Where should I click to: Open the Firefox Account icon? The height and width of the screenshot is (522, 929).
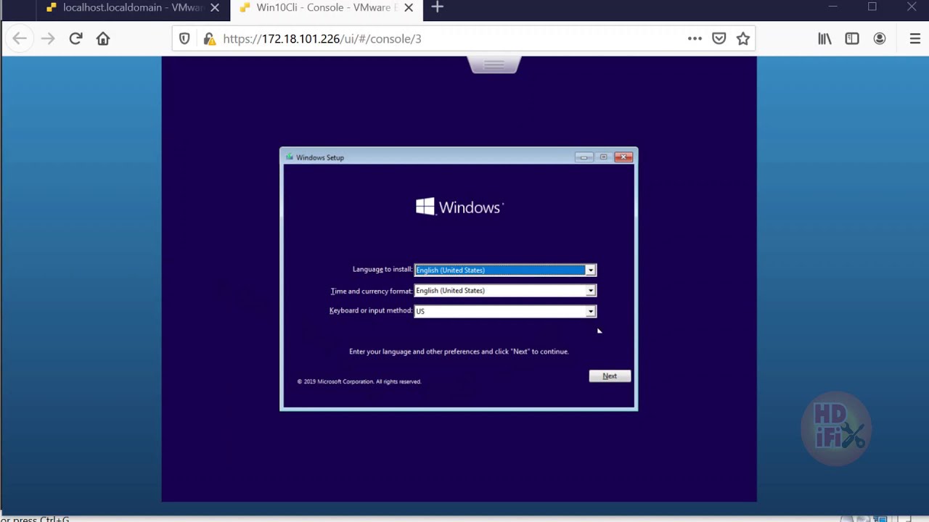pyautogui.click(x=880, y=39)
